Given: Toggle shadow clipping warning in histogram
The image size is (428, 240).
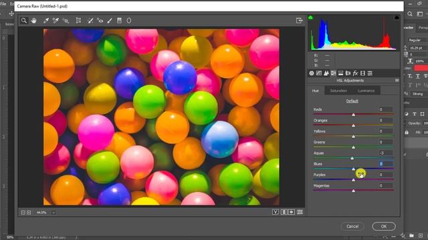Looking at the screenshot, I should click(310, 18).
